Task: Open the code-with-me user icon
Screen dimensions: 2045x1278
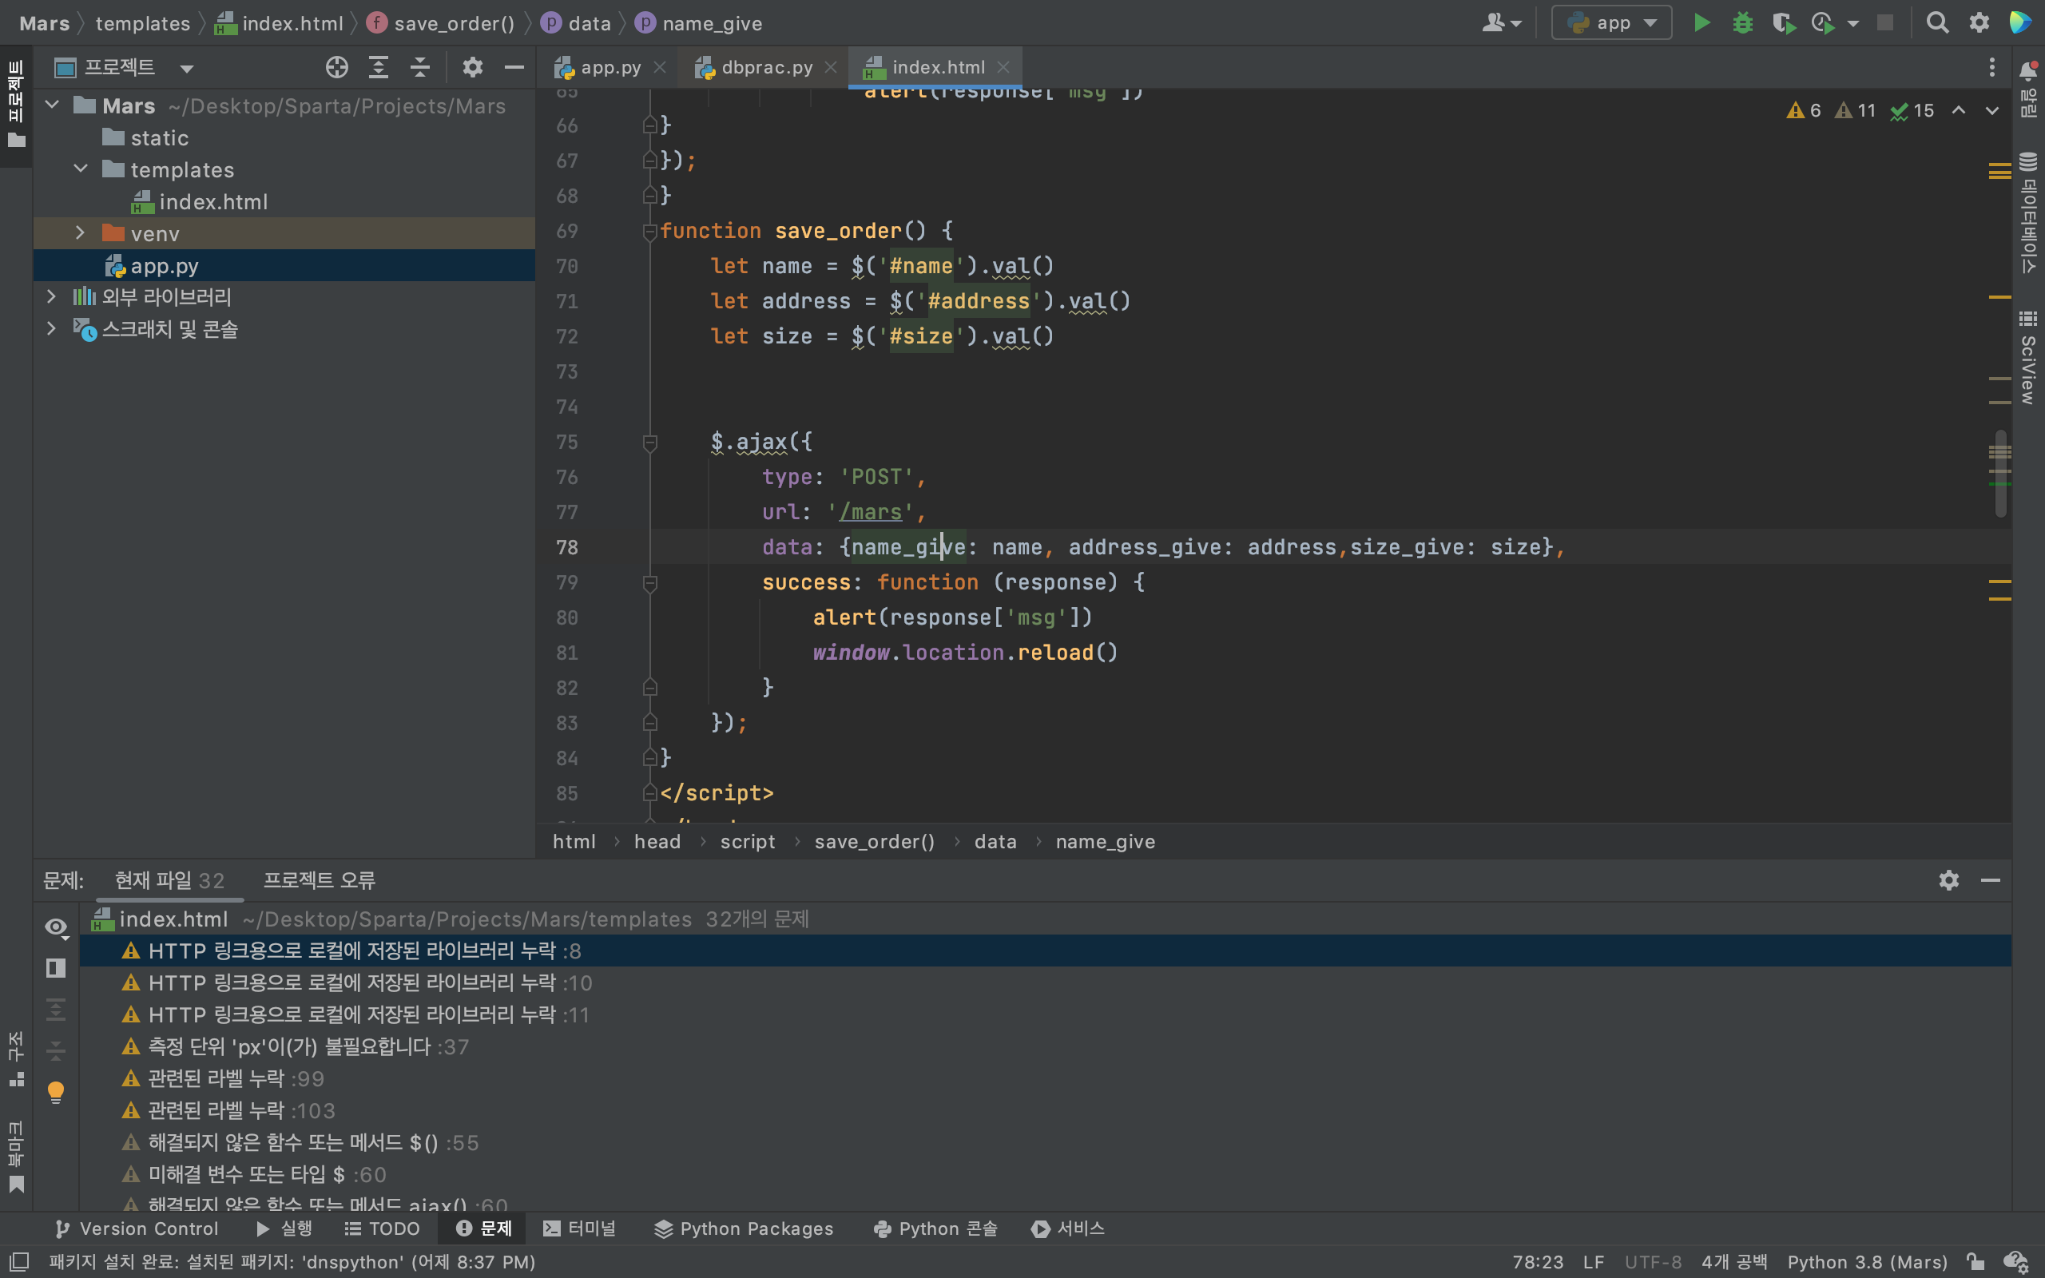Action: (x=1493, y=23)
